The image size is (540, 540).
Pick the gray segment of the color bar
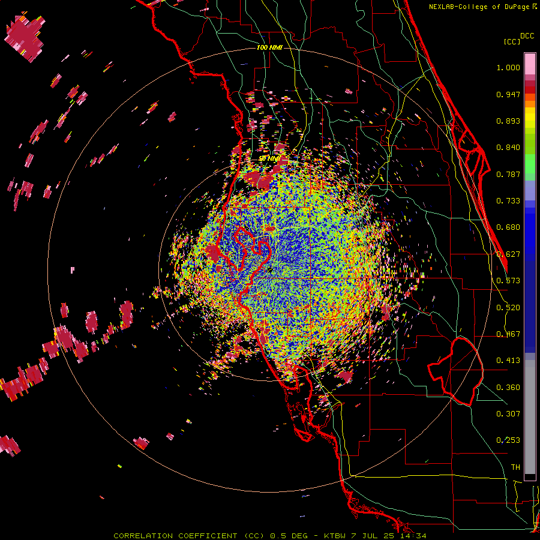530,417
